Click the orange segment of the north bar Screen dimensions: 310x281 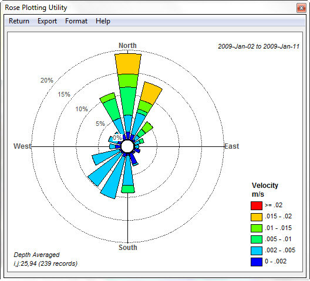click(128, 64)
